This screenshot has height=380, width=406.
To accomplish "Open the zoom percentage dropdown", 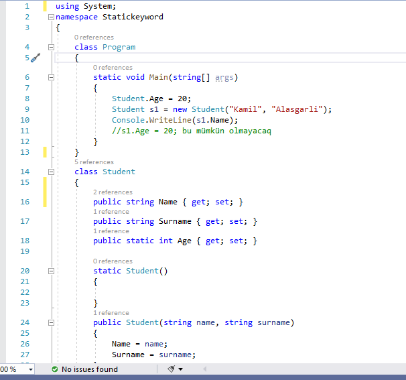I will pyautogui.click(x=31, y=369).
